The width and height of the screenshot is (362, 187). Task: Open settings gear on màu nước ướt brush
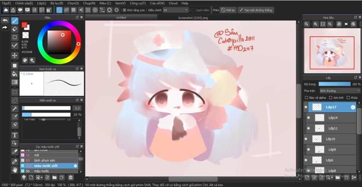pos(75,166)
